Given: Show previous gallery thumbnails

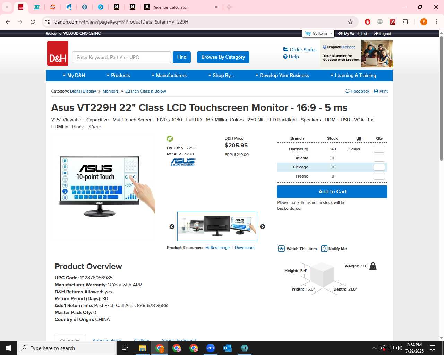Looking at the screenshot, I should click(x=172, y=227).
